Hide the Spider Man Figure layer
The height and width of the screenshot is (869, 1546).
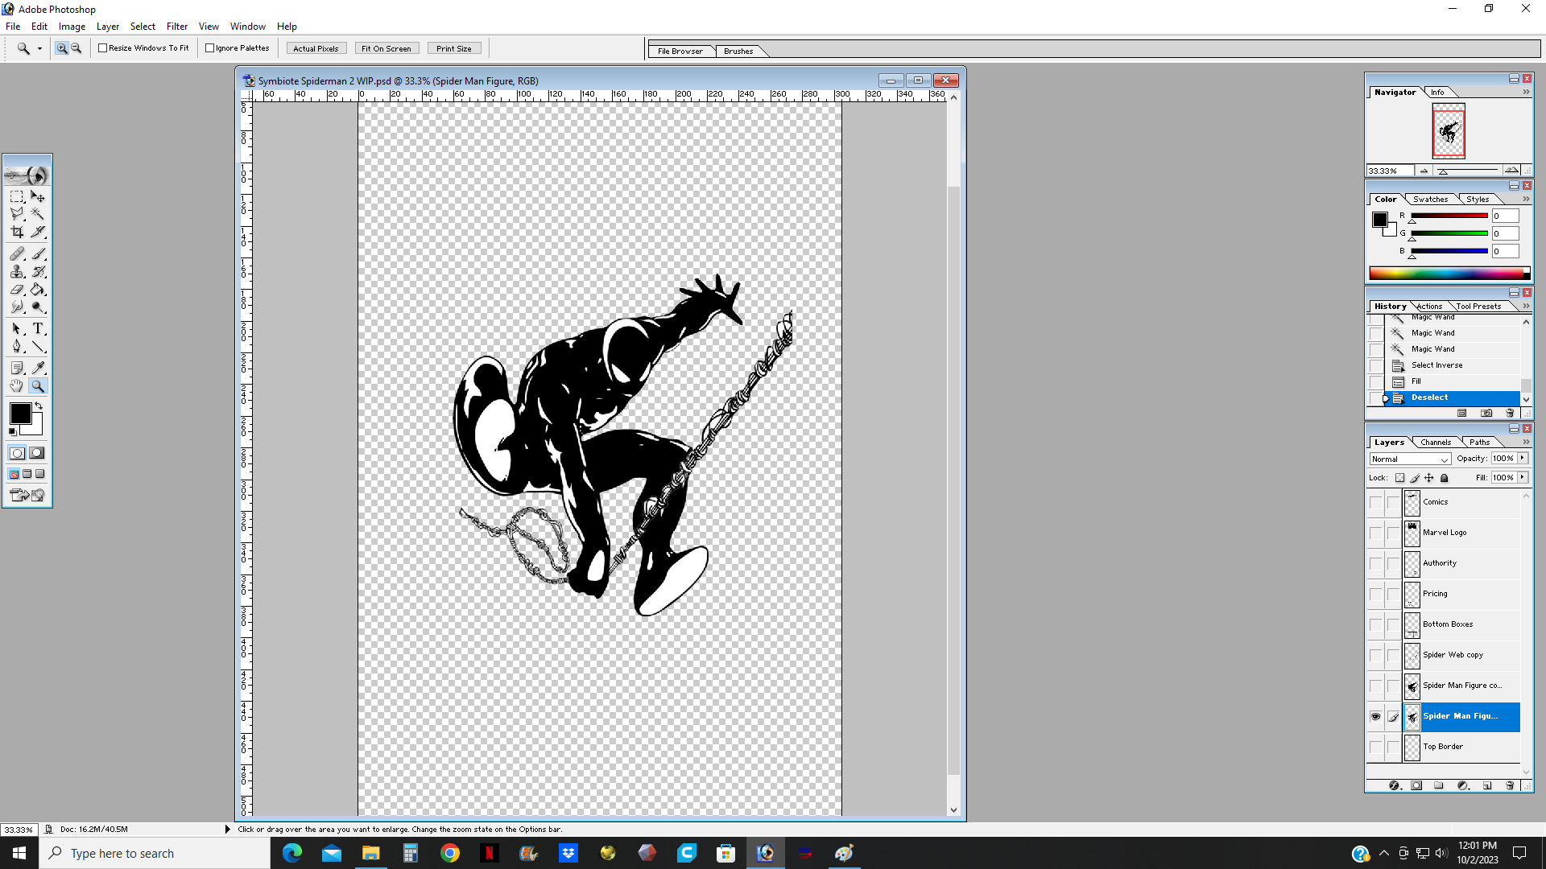[x=1375, y=716]
